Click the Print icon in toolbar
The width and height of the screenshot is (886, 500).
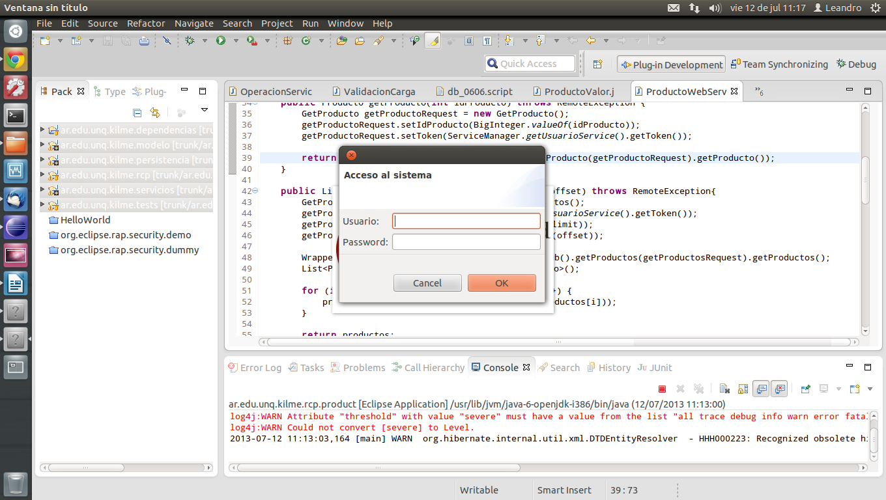point(143,40)
